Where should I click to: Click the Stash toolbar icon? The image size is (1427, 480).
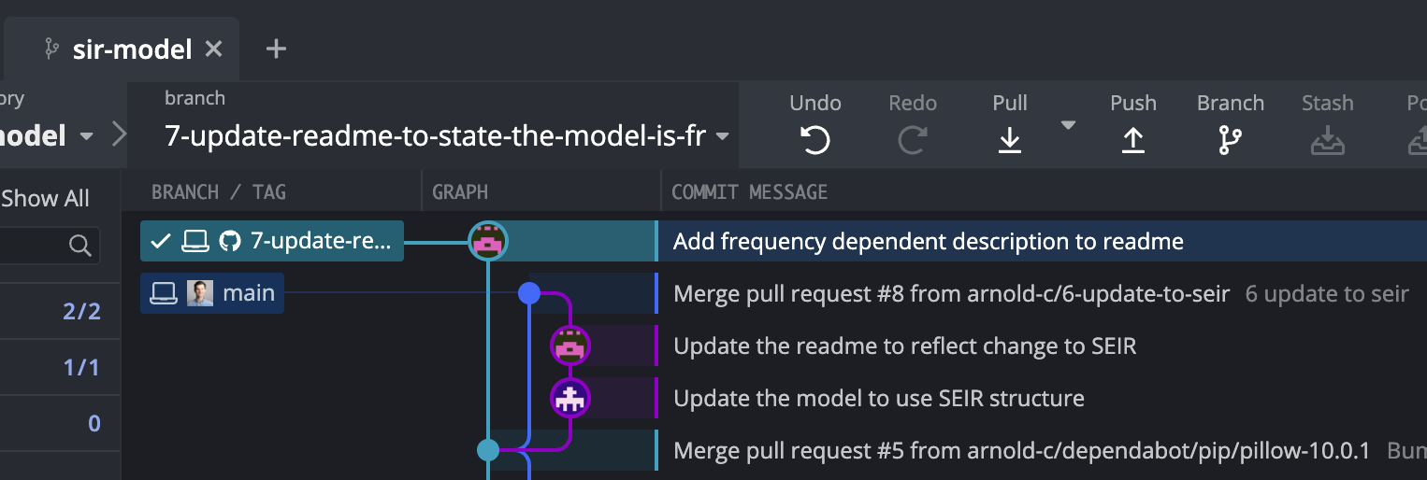point(1327,140)
